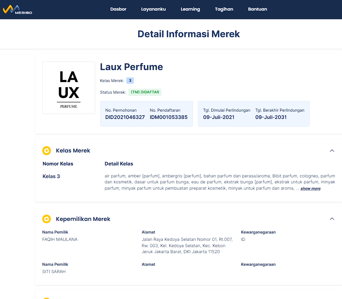The image size is (342, 299).
Task: Click application number DID2021046327
Action: pos(125,117)
